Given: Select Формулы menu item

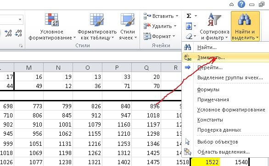Looking at the screenshot, I should coord(225,89).
